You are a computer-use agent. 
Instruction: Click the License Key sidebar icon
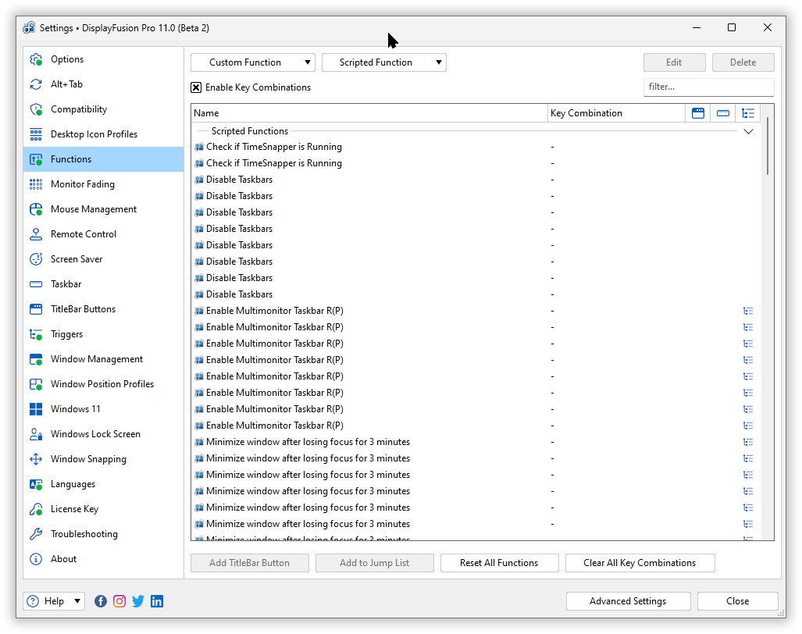tap(36, 509)
